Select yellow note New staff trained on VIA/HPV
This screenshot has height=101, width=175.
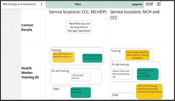(x=63, y=57)
